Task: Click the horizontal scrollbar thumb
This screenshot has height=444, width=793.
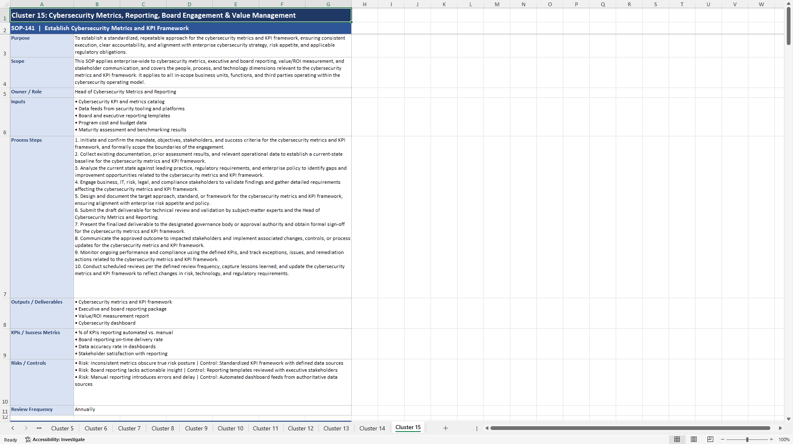Action: (x=630, y=428)
